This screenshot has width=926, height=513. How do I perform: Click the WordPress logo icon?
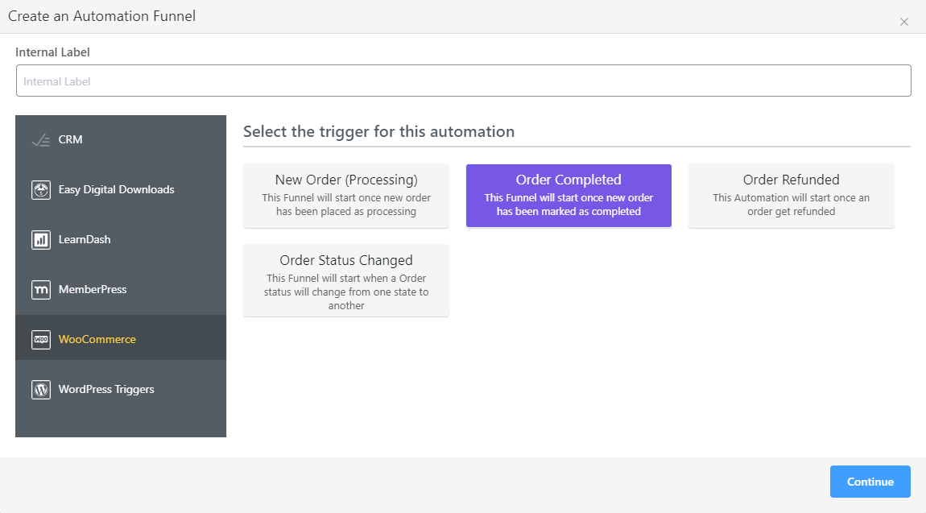point(40,389)
